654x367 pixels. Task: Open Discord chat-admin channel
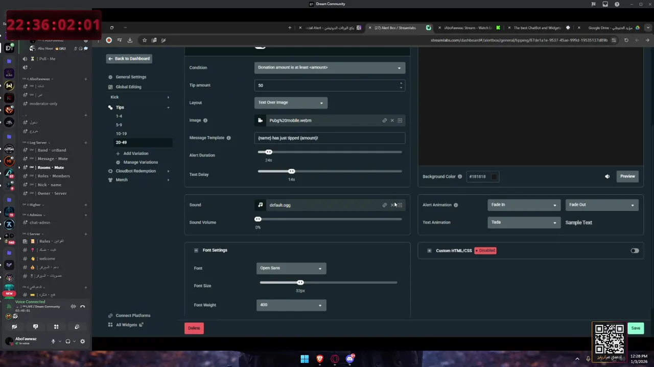pos(40,222)
